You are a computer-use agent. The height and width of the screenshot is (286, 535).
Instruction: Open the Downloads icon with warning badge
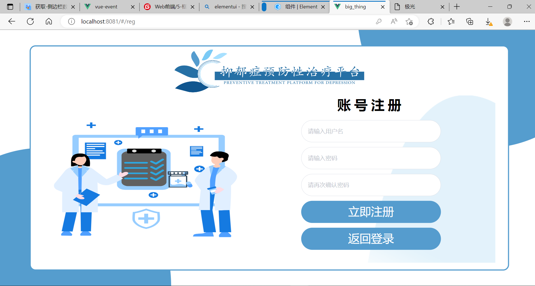(x=488, y=21)
